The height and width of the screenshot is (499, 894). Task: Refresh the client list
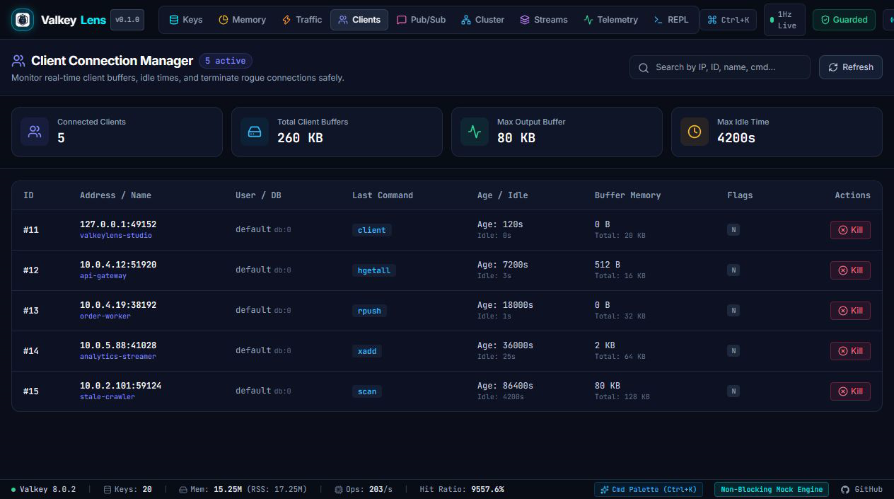coord(851,67)
